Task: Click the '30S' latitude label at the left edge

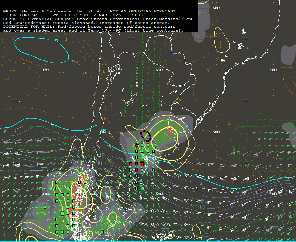Action: coord(17,101)
